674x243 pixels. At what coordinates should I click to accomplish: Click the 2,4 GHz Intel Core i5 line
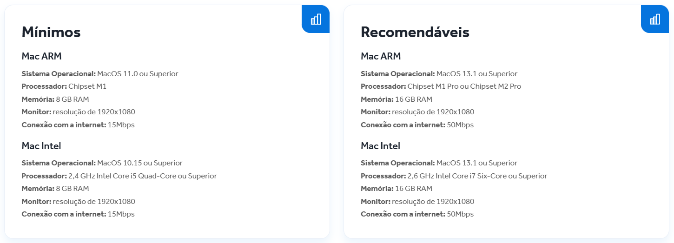click(119, 176)
